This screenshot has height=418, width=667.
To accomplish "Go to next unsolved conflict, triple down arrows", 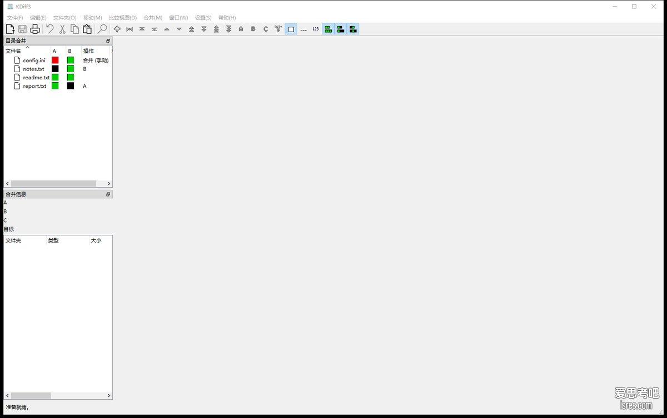I will (x=228, y=29).
